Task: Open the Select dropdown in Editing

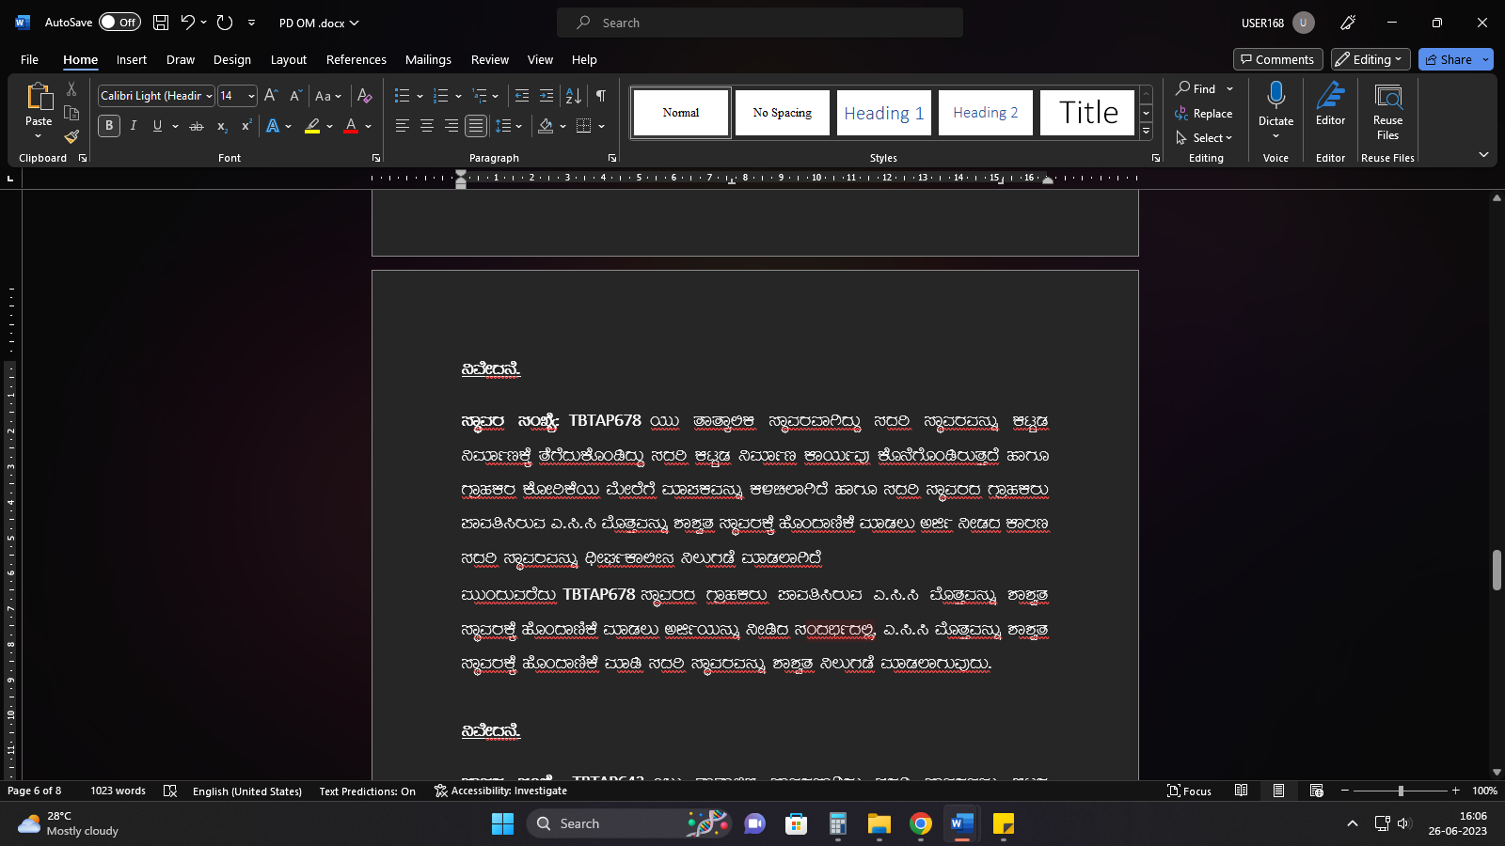Action: coord(1204,138)
